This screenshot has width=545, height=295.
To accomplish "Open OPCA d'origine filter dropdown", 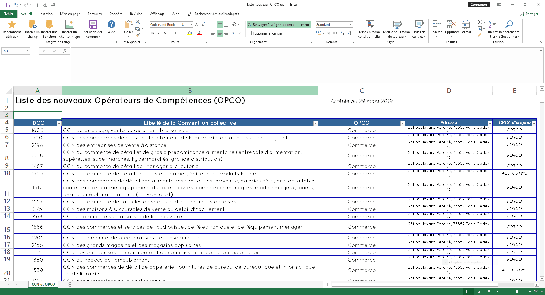I will (534, 123).
